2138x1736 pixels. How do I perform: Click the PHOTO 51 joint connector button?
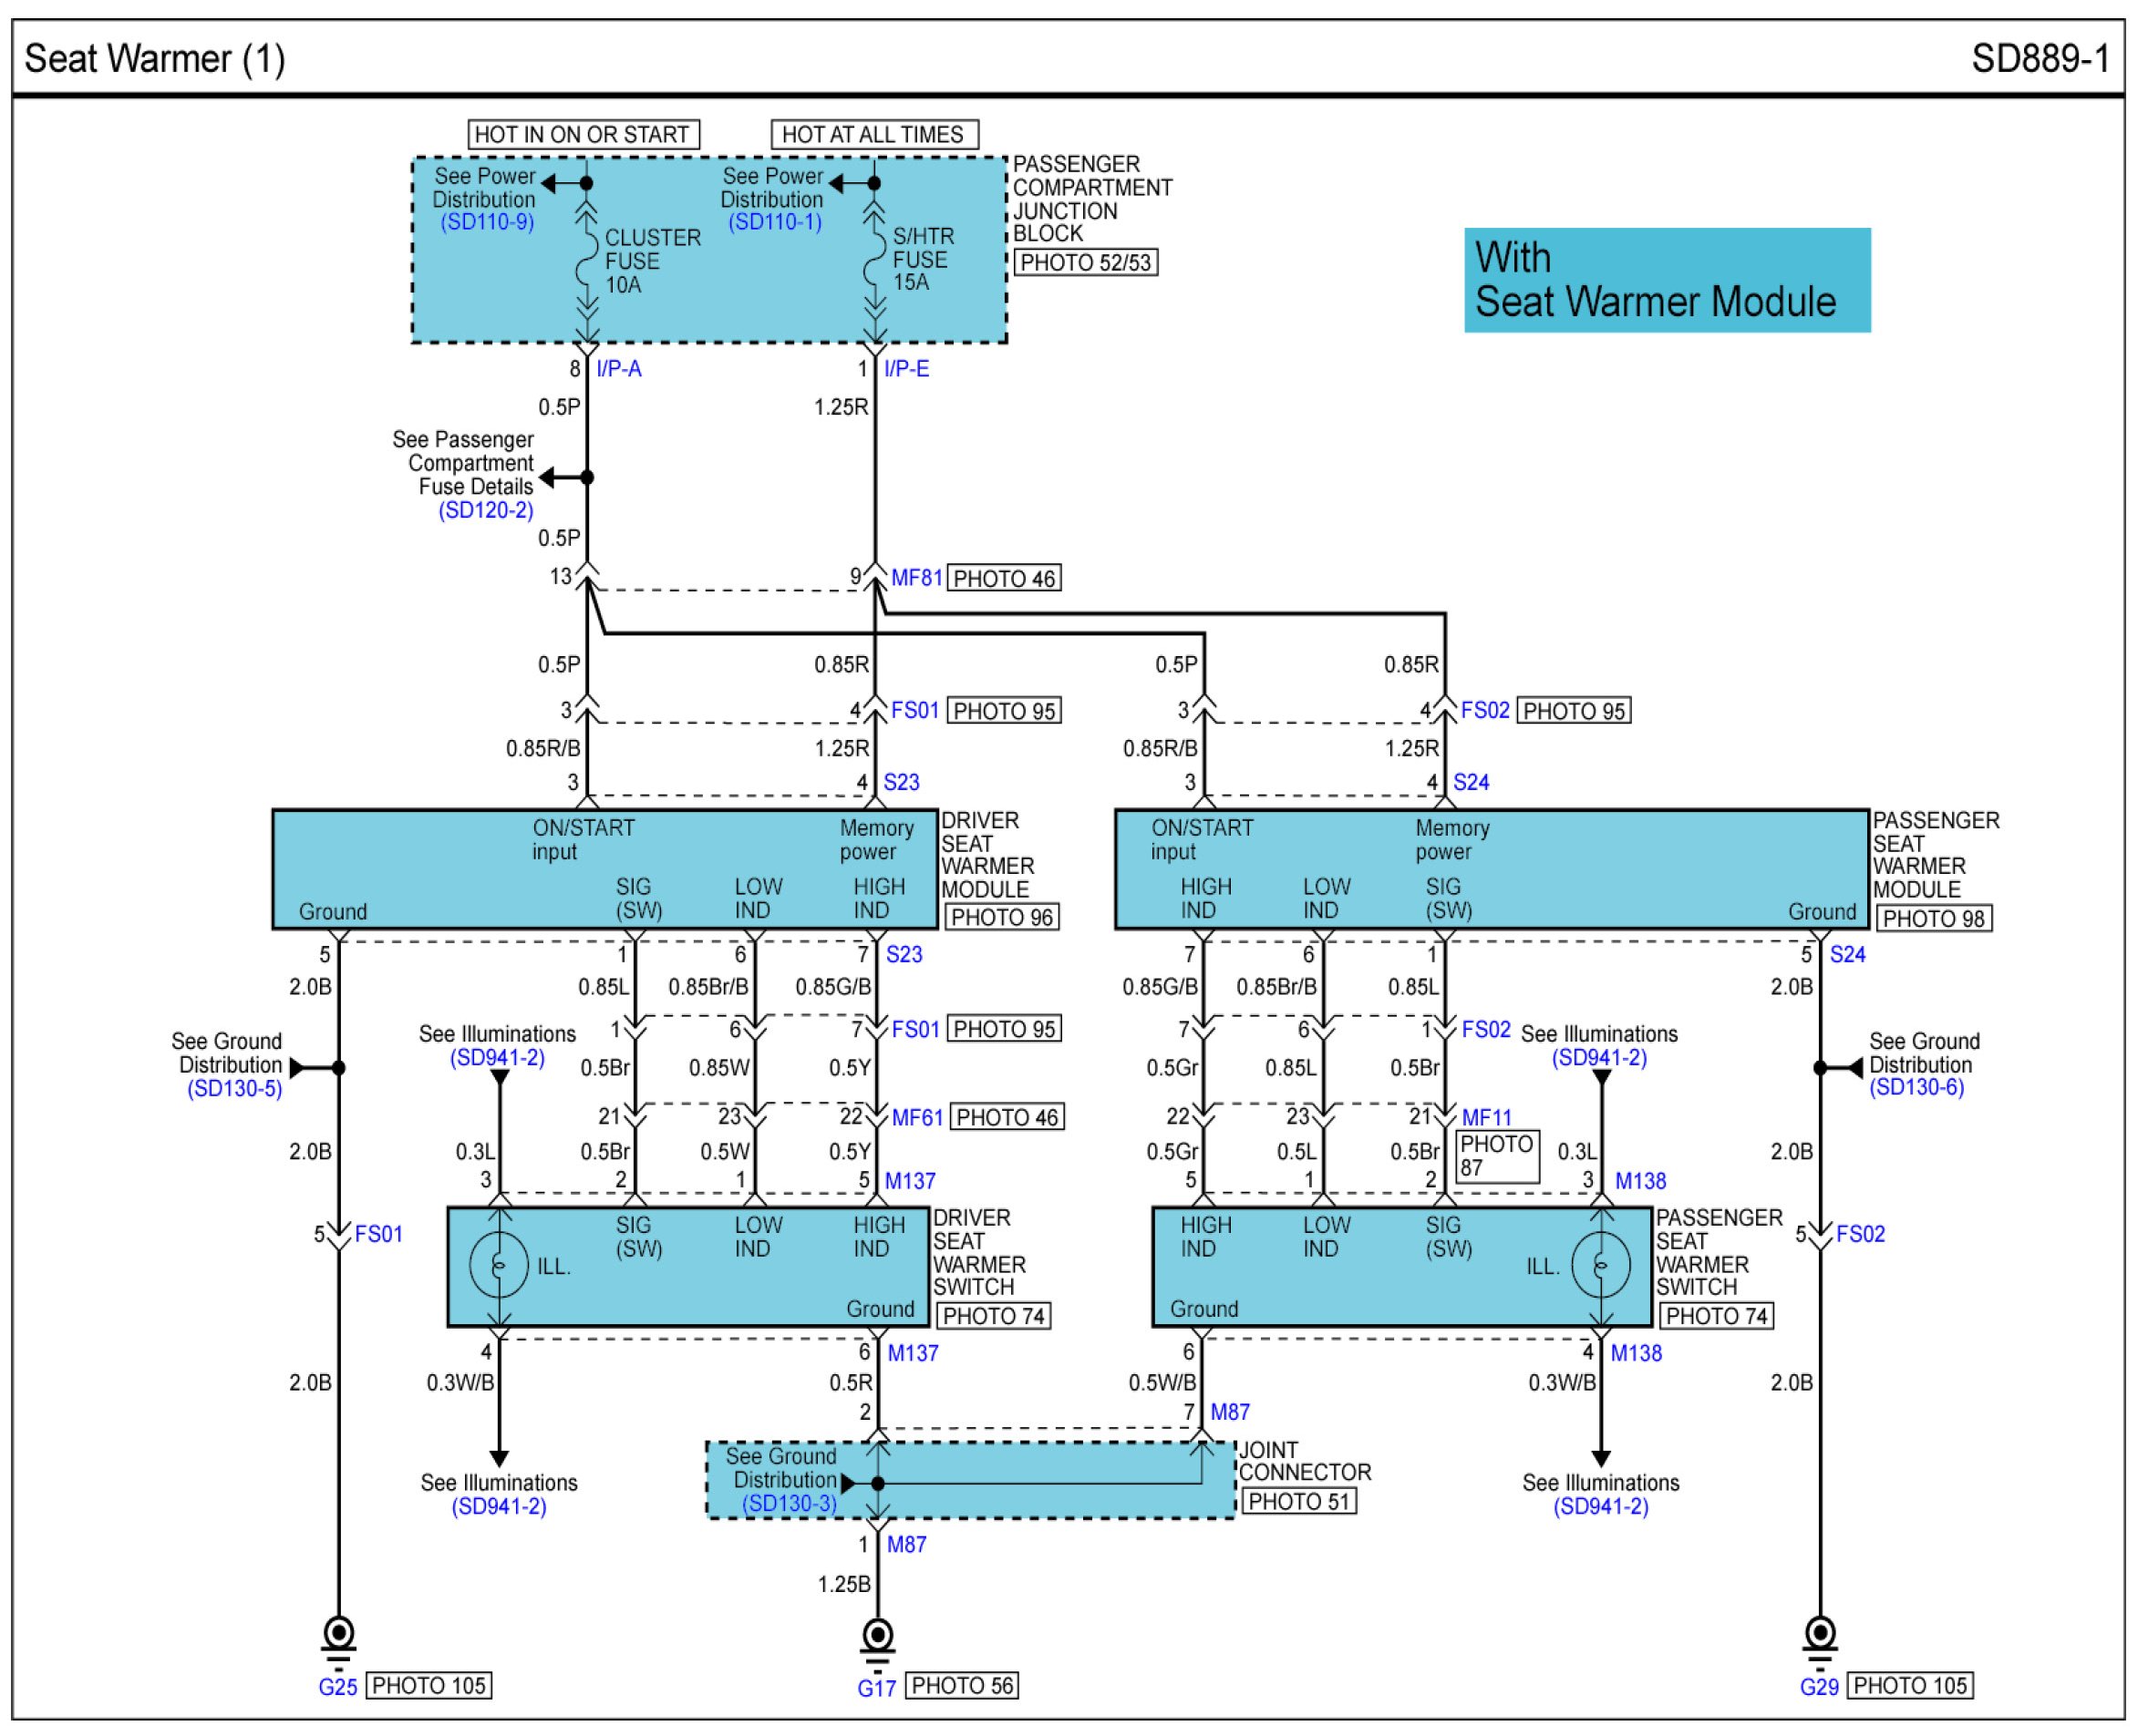pos(1298,1501)
